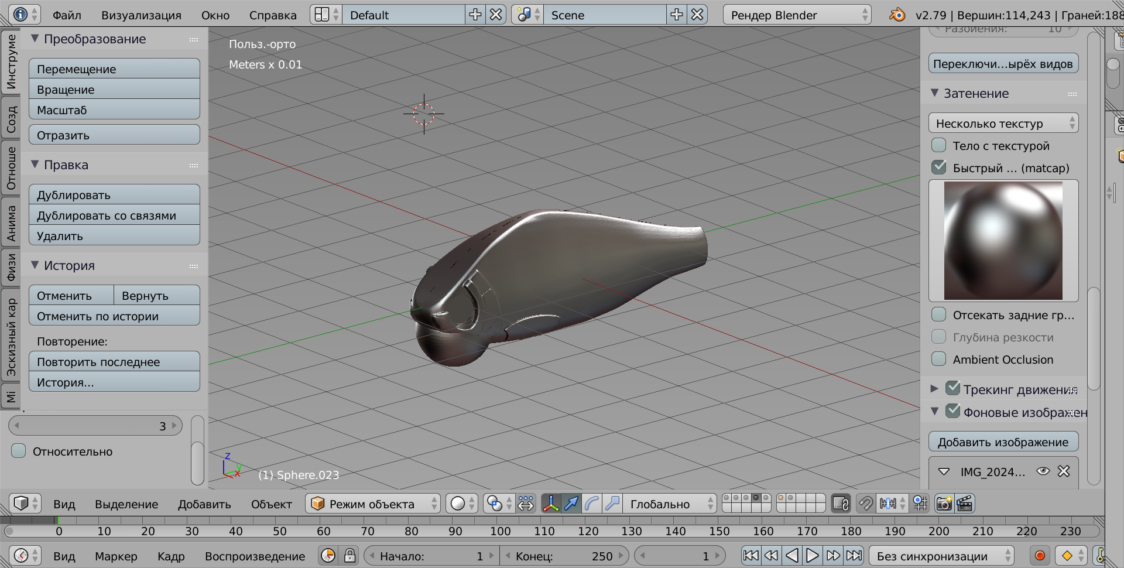Click the snap magnet icon in 3D header
1124x568 pixels.
point(865,504)
